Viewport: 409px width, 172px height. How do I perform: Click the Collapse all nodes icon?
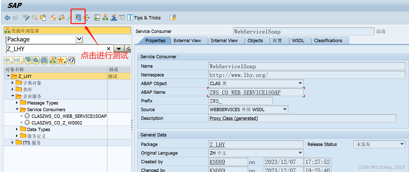(x=36, y=60)
